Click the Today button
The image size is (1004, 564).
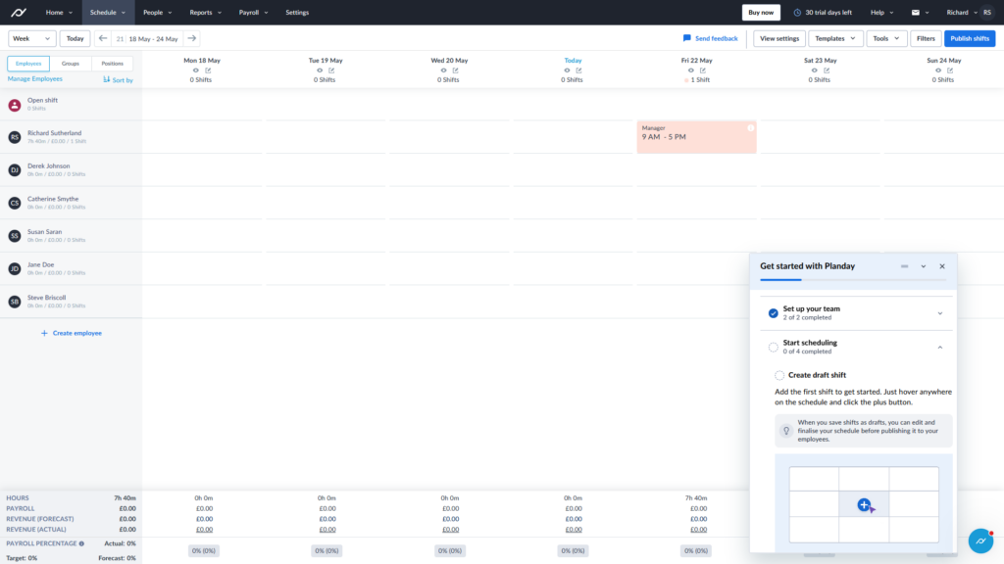click(x=75, y=38)
